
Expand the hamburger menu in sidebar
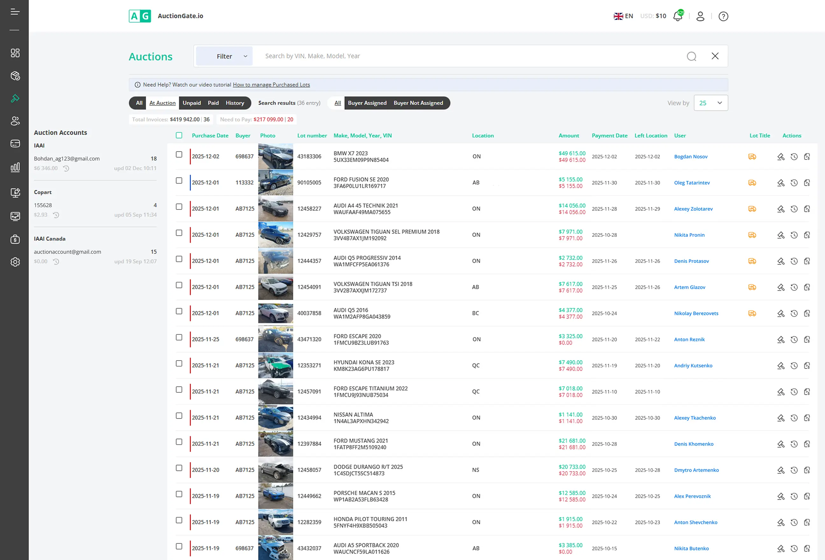tap(15, 12)
